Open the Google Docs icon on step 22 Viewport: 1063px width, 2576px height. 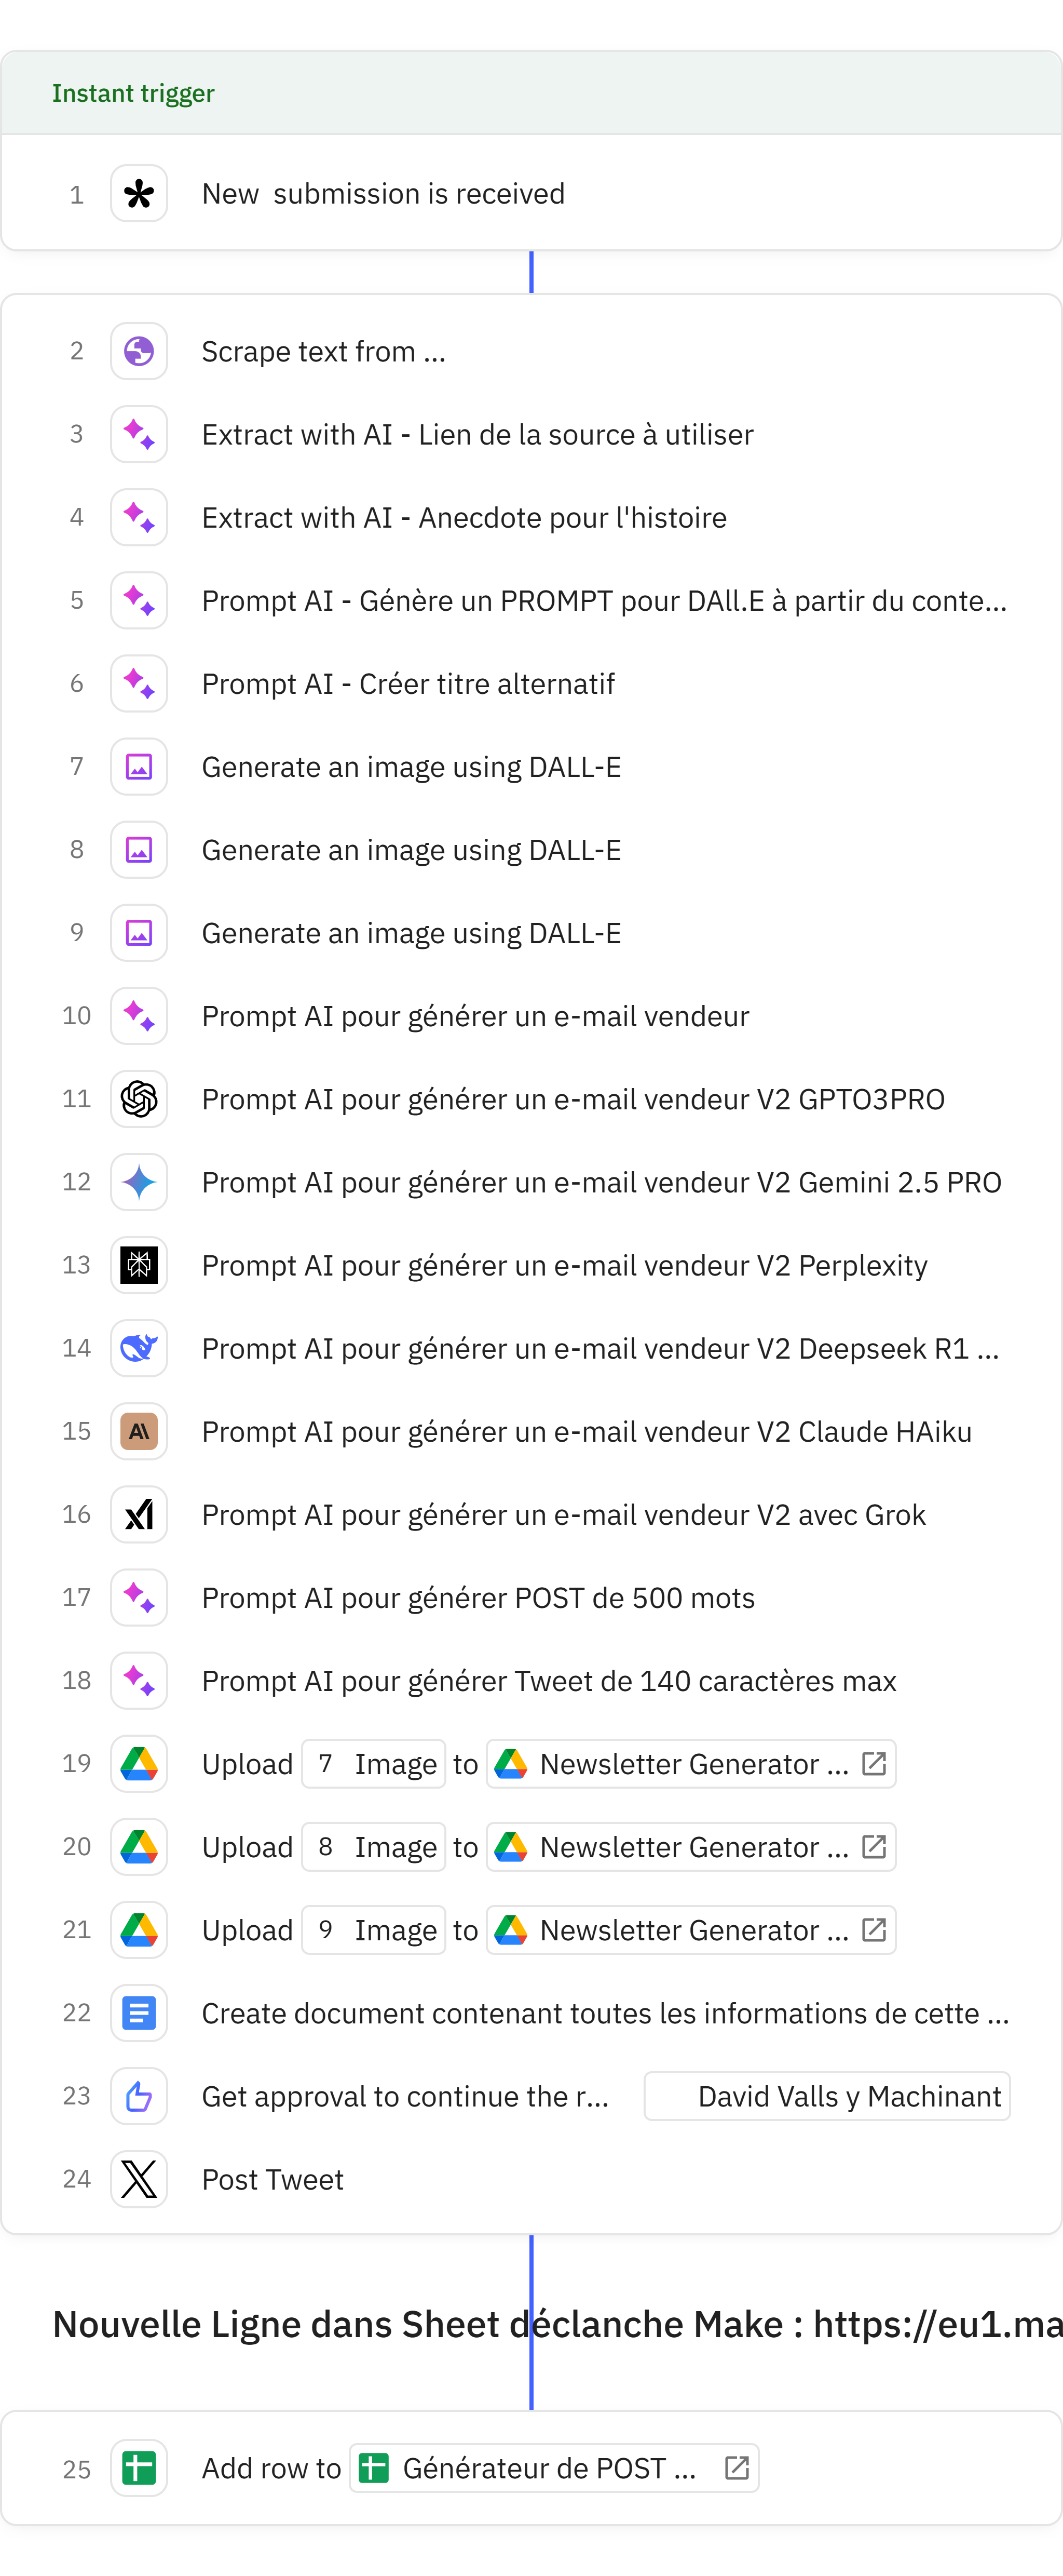139,2013
